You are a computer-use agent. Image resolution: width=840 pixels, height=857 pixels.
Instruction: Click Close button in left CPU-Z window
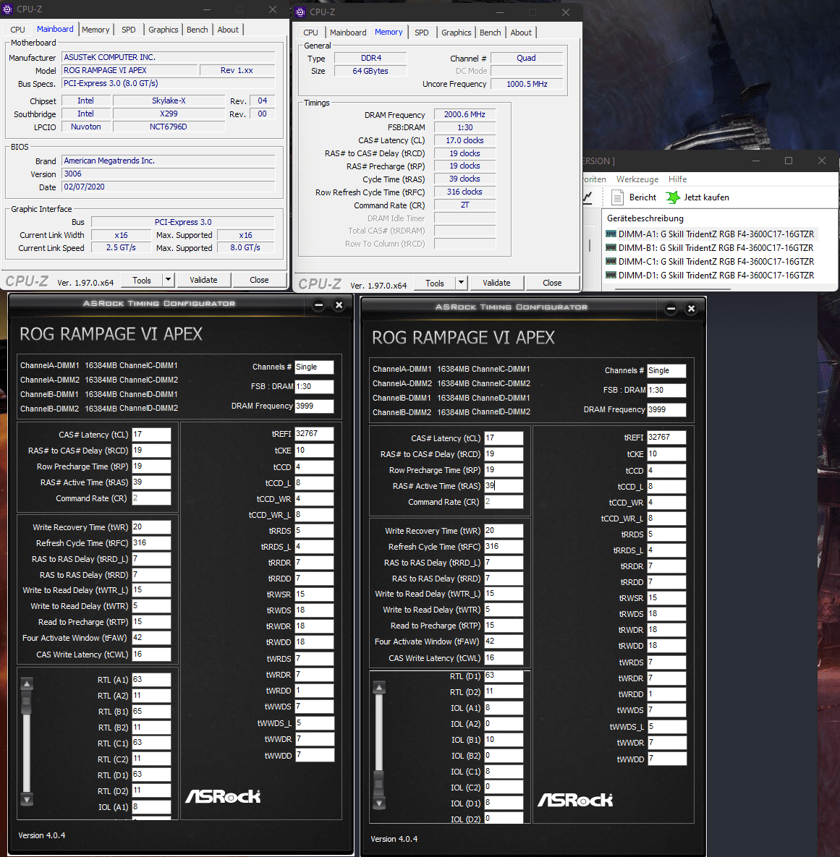coord(259,280)
